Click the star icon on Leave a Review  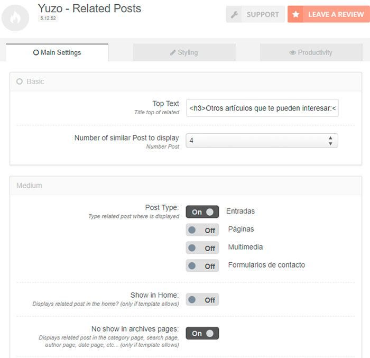pyautogui.click(x=295, y=14)
